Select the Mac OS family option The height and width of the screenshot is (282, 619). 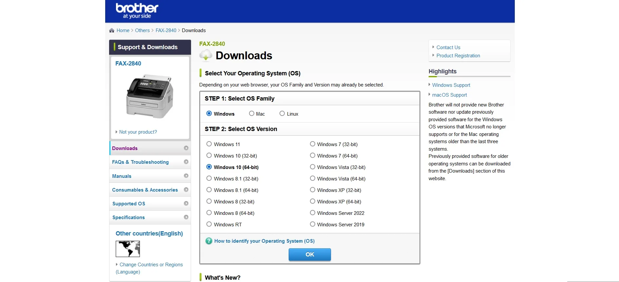click(252, 114)
